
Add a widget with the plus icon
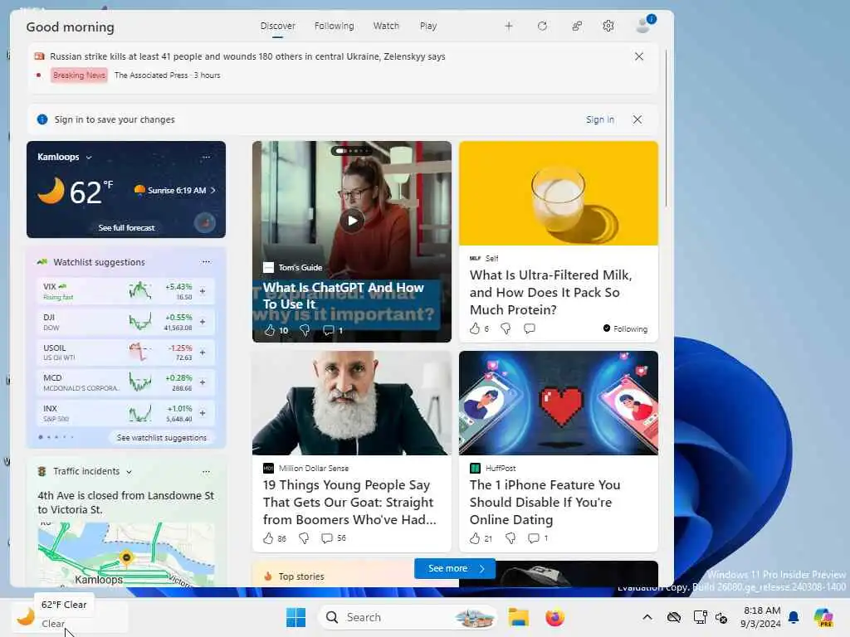(x=509, y=26)
